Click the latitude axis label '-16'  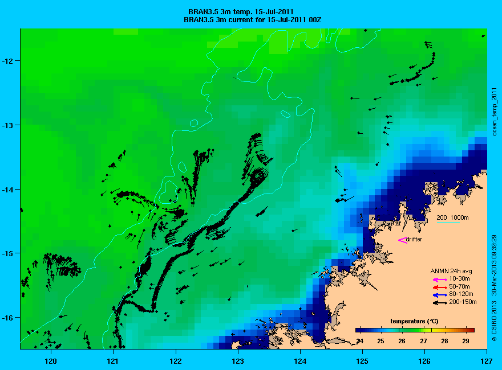point(6,318)
